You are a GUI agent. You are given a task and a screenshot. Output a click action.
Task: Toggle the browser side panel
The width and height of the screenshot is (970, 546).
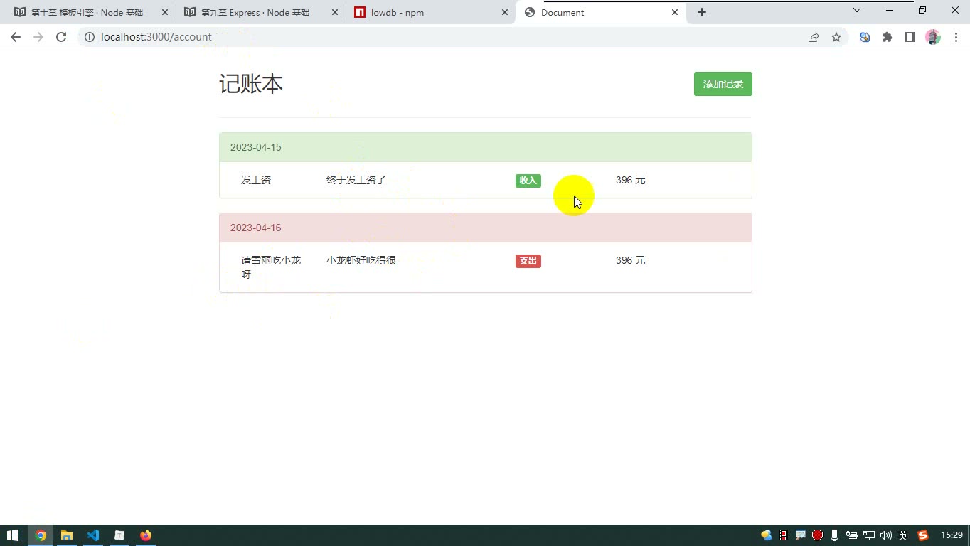click(x=910, y=37)
